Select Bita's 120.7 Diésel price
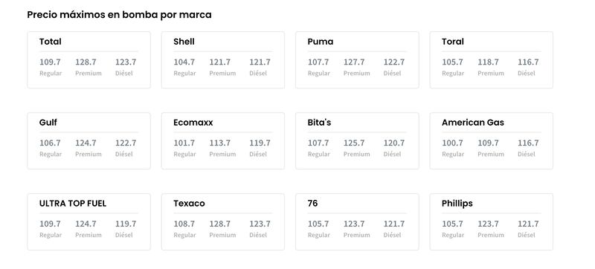595x269 pixels. [394, 143]
